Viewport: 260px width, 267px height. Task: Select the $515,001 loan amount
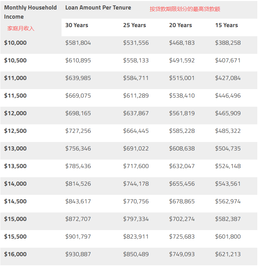[182, 78]
